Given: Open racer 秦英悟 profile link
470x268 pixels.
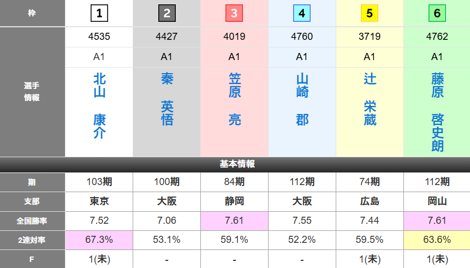Looking at the screenshot, I should (166, 99).
